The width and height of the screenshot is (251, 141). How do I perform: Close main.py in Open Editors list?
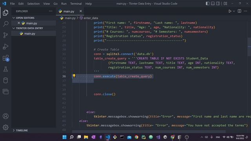[x=19, y=23]
